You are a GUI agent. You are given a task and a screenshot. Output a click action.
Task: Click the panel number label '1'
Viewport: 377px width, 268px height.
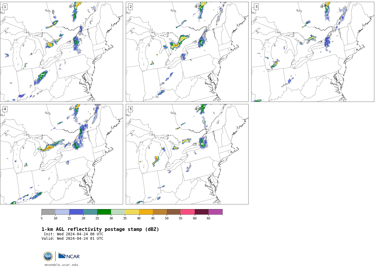pos(5,7)
